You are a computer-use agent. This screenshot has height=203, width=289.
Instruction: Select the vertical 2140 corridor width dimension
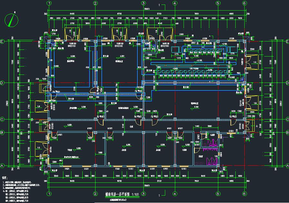(x=123, y=126)
